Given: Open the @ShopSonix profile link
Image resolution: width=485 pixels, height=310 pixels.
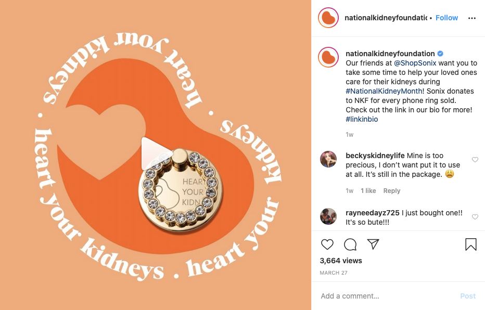Looking at the screenshot, I should [x=415, y=63].
